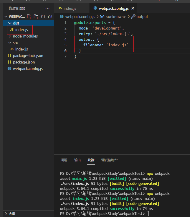Screen dimensions: 190x217
Task: Click './src/index.js' string on line 3
Action: tap(113, 34)
